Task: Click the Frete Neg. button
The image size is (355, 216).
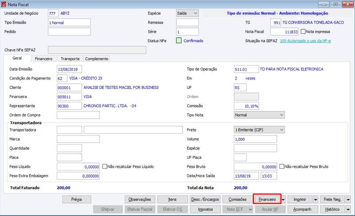Action: point(332,200)
